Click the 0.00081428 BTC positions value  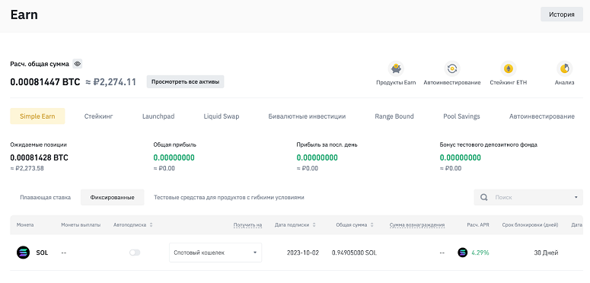[x=39, y=157]
